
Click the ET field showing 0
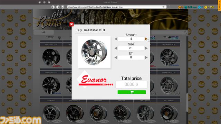tap(131, 58)
